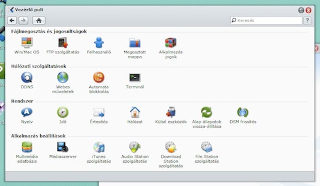
Task: Open the Terminál icon
Action: [x=135, y=77]
